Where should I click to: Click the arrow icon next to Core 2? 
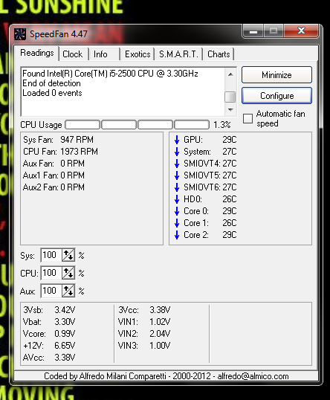pyautogui.click(x=177, y=235)
